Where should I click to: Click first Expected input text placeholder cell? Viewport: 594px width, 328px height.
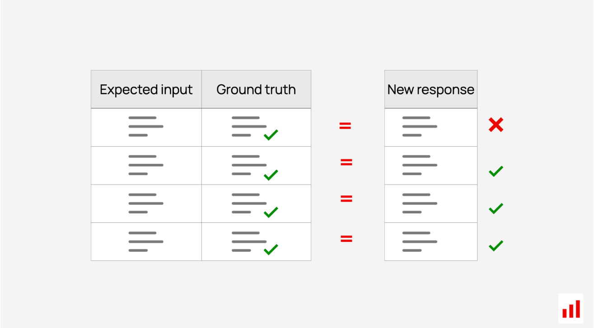pos(146,127)
